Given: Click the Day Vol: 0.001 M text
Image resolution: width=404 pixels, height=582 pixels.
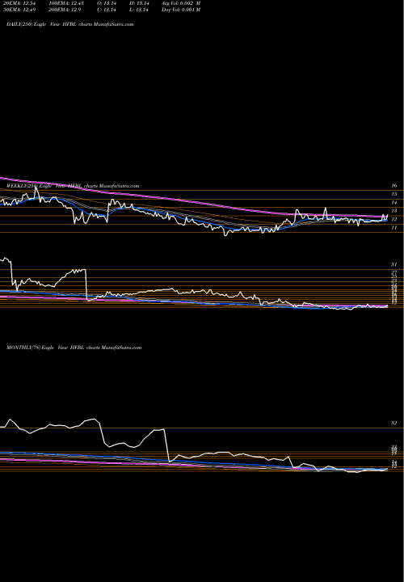Looking at the screenshot, I should pyautogui.click(x=181, y=10).
